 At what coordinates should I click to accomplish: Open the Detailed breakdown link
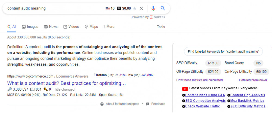[253, 80]
